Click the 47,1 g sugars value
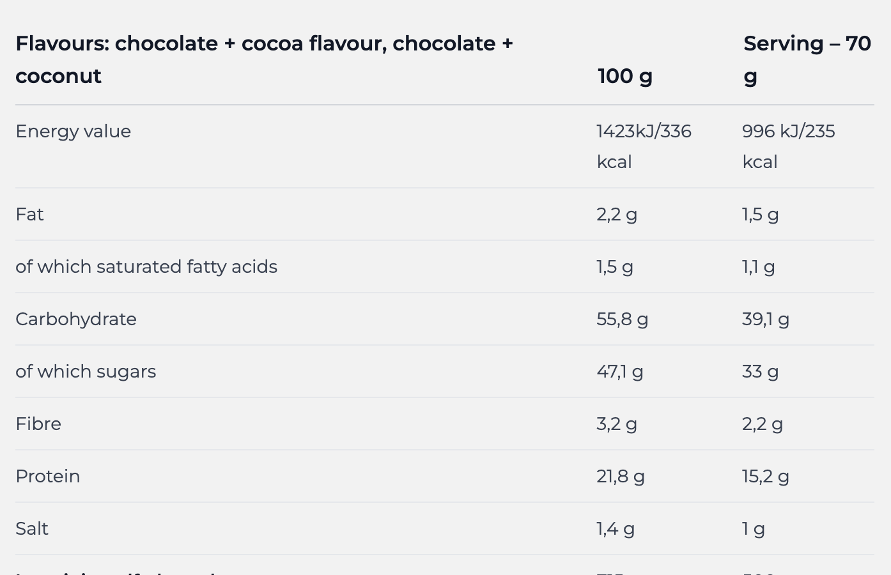Screen dimensions: 891x575 coord(619,371)
